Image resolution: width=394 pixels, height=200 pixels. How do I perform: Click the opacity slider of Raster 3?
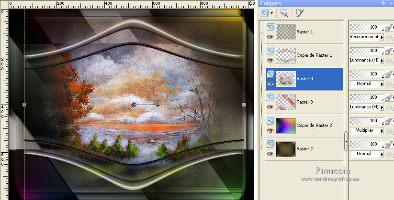367,97
